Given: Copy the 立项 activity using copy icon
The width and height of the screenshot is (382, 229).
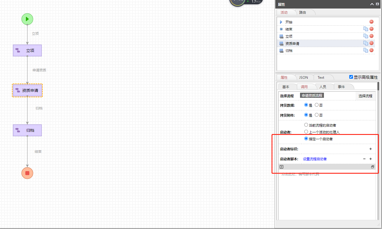Looking at the screenshot, I should [366, 36].
